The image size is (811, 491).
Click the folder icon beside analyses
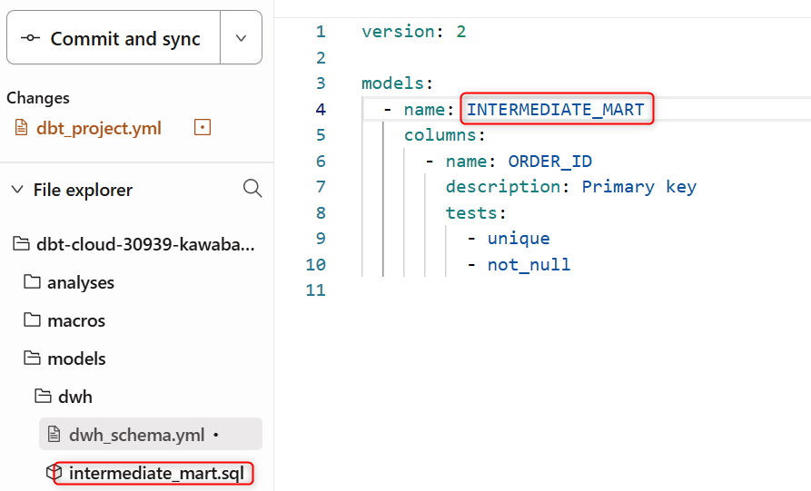tap(32, 281)
